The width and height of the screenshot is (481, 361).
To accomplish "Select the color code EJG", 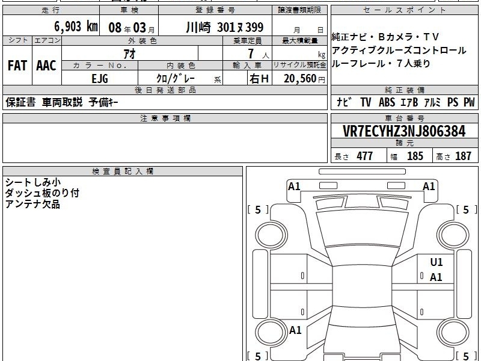I will [x=100, y=79].
